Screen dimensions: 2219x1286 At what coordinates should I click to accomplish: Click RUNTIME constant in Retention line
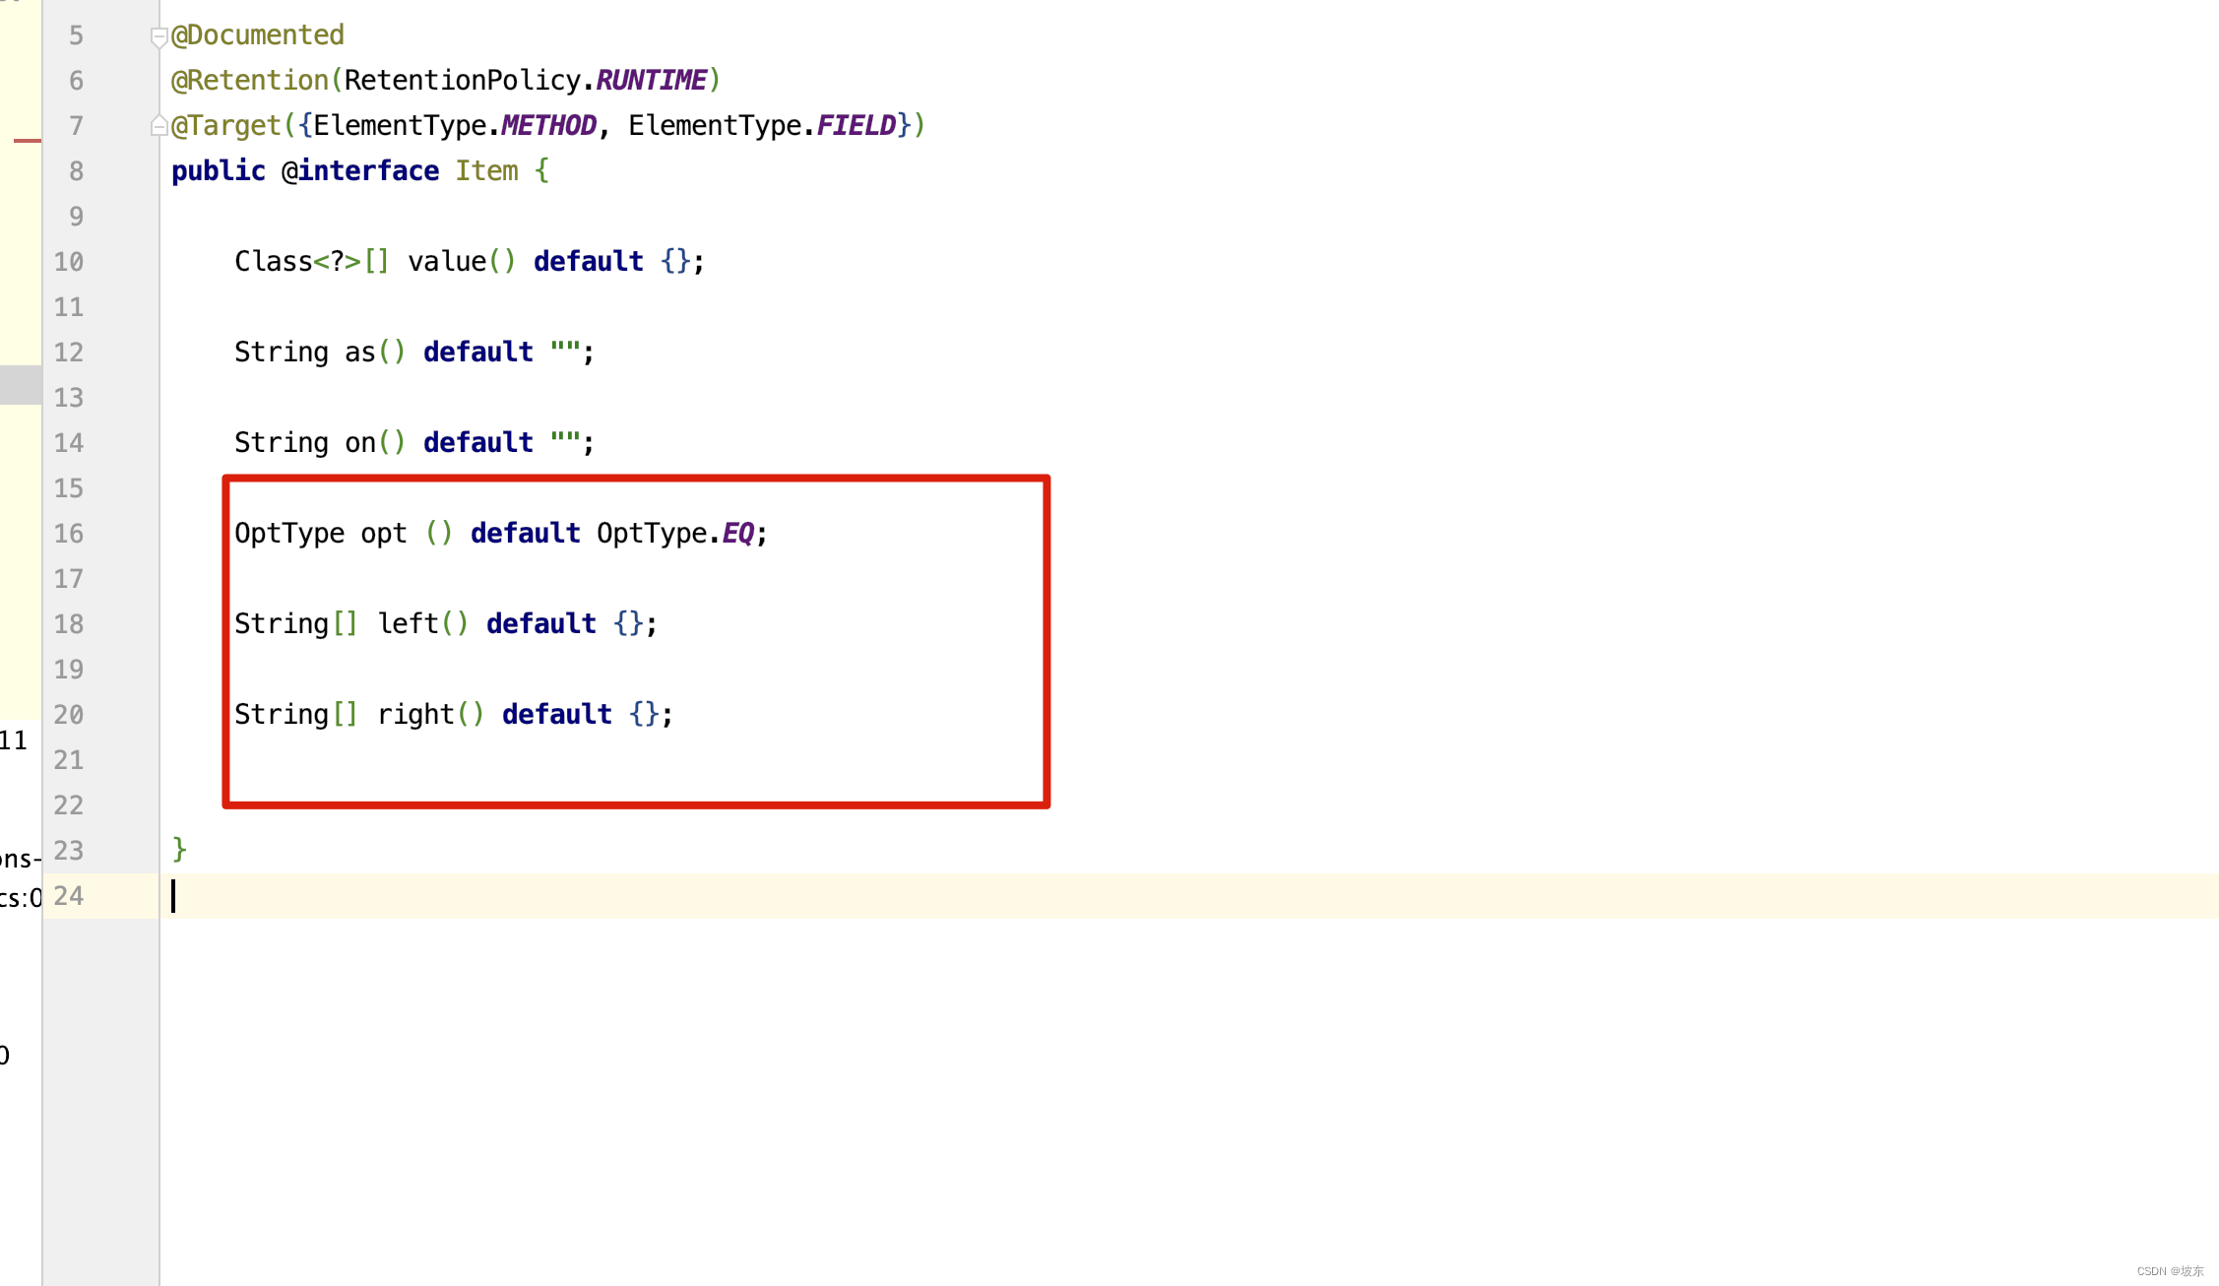click(652, 81)
